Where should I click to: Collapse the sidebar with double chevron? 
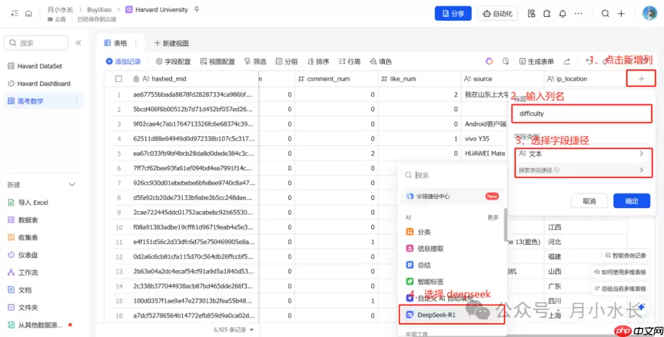(78, 43)
